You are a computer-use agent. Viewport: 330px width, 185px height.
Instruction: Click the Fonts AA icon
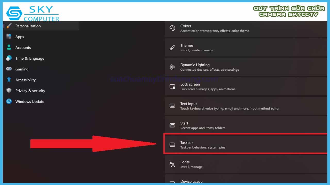pos(172,164)
